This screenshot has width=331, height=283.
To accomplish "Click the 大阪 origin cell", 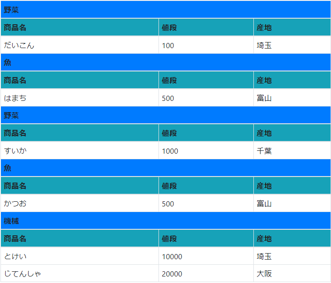I will click(292, 273).
